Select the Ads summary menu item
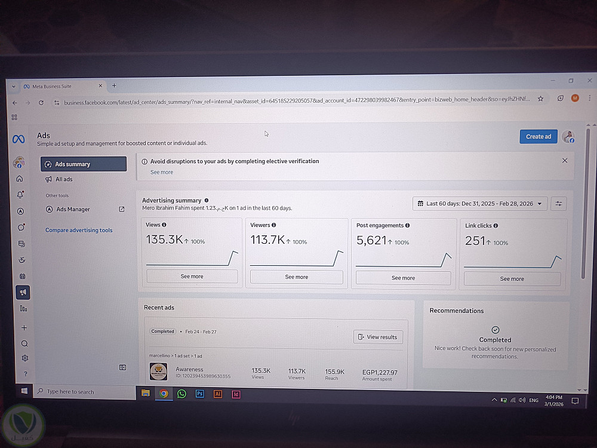The width and height of the screenshot is (597, 448). (x=84, y=164)
